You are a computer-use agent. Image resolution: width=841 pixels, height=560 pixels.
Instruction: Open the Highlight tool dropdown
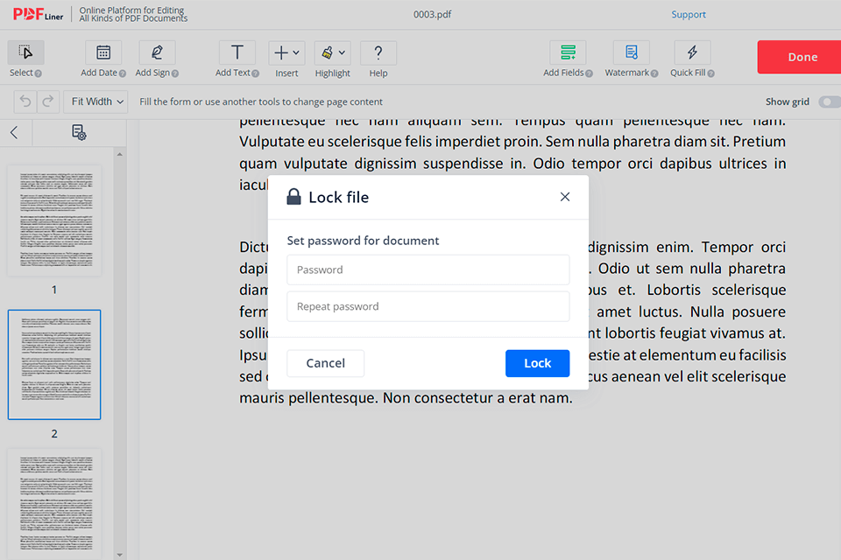[x=333, y=52]
